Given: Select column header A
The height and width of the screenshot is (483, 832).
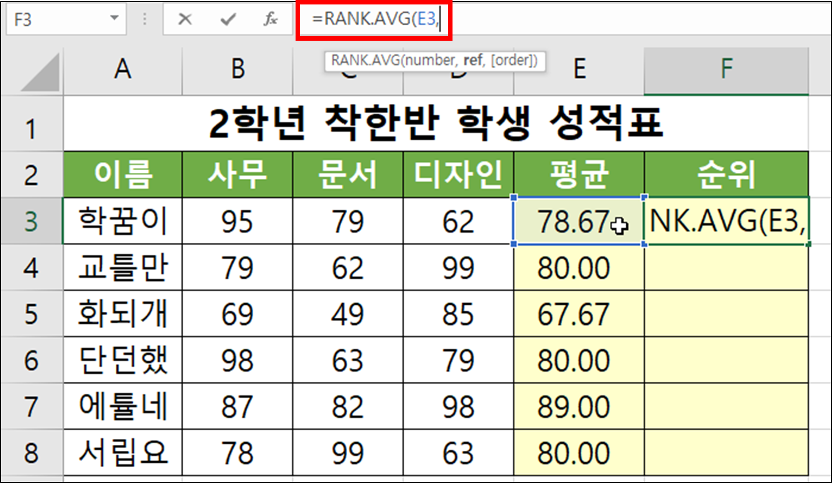Looking at the screenshot, I should [x=122, y=69].
